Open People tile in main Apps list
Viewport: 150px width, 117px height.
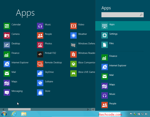(x=40, y=35)
